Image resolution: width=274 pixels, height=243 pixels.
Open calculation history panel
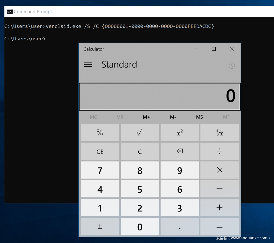[231, 65]
